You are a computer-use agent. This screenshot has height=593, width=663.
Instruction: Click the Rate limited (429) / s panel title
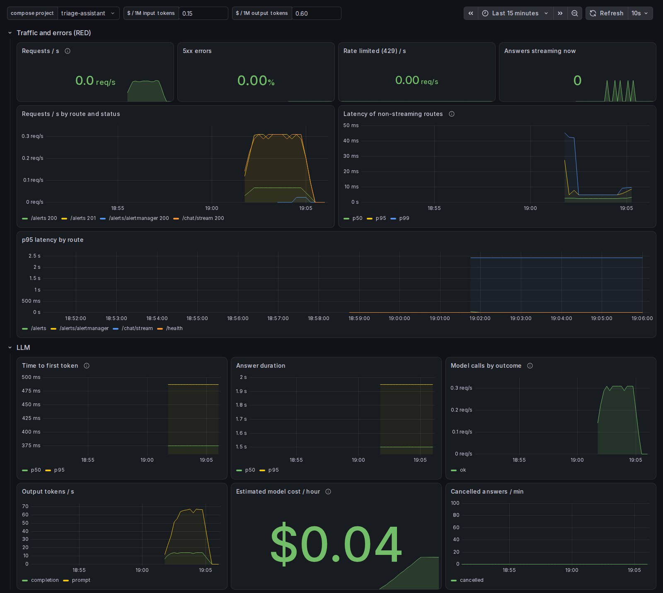(375, 51)
